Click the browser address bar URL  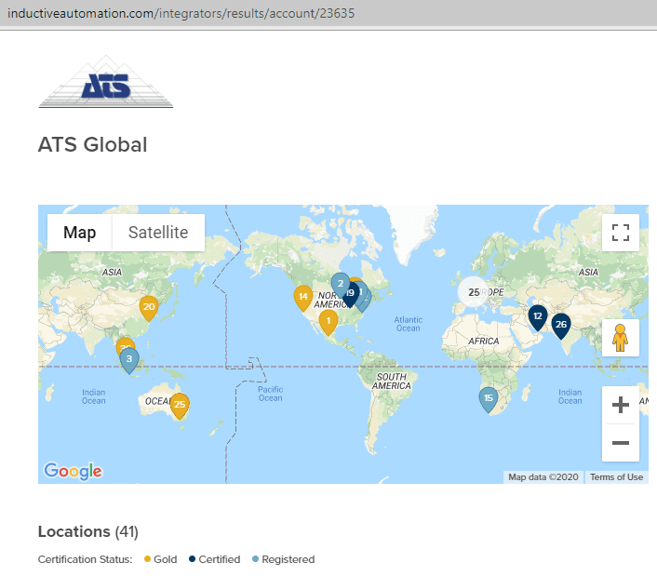coord(181,13)
